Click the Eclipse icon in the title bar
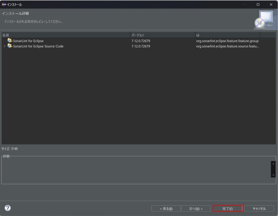 pos(4,4)
